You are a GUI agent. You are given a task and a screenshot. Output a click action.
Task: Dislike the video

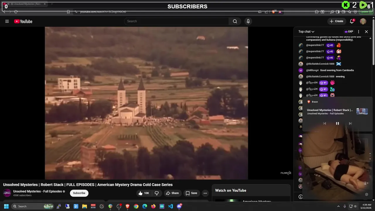[x=157, y=193]
